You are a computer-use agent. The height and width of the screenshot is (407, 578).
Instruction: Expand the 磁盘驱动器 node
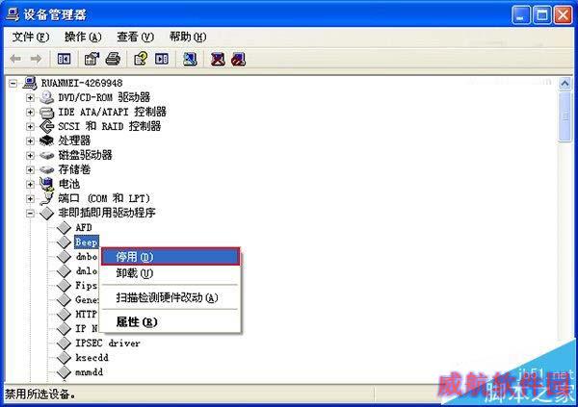30,156
